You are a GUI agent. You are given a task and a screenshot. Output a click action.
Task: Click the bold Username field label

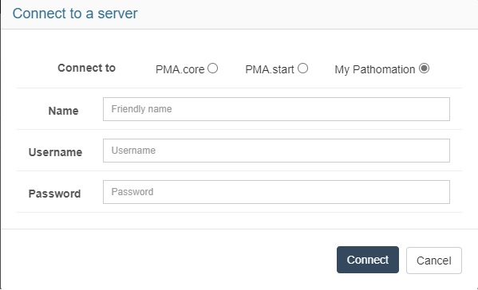[56, 152]
